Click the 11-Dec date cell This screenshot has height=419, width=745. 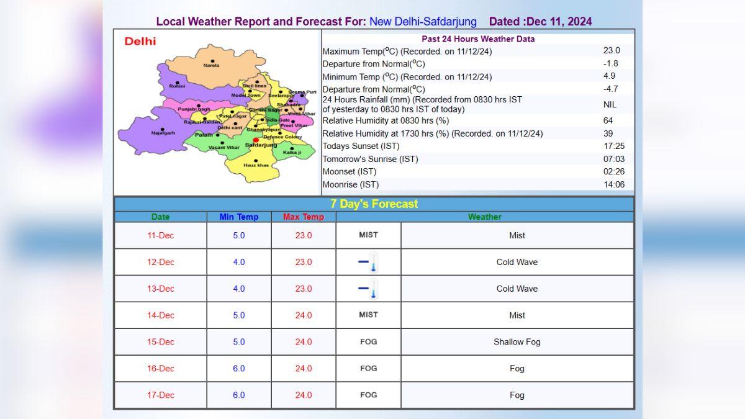161,235
